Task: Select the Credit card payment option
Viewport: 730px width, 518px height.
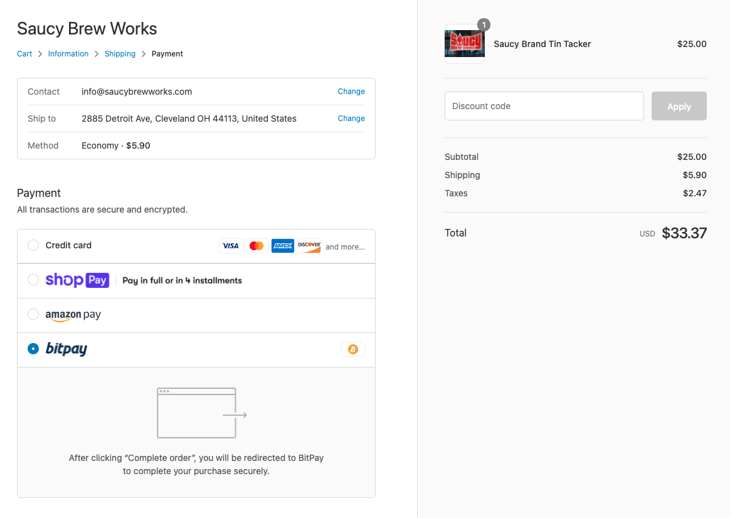Action: click(33, 245)
